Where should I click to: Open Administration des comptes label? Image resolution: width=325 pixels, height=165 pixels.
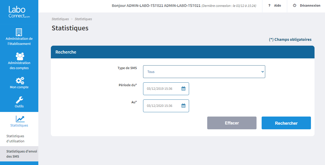(x=19, y=66)
